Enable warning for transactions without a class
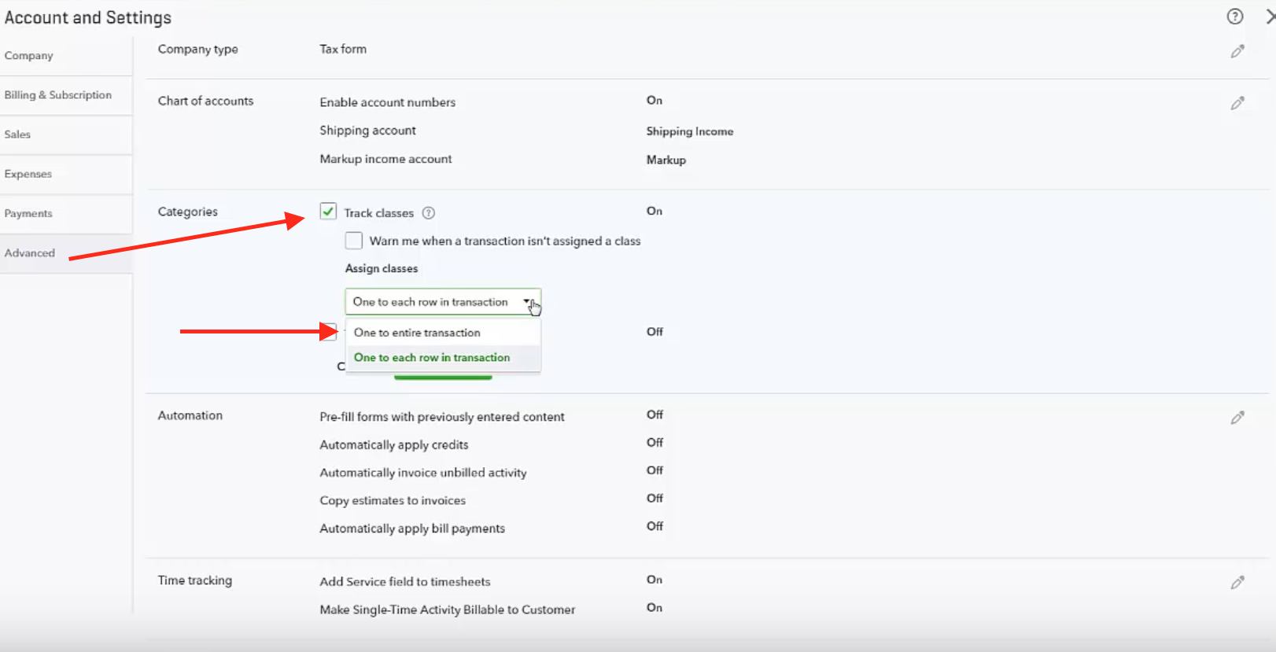Screen dimensions: 1276x652 pyautogui.click(x=354, y=241)
